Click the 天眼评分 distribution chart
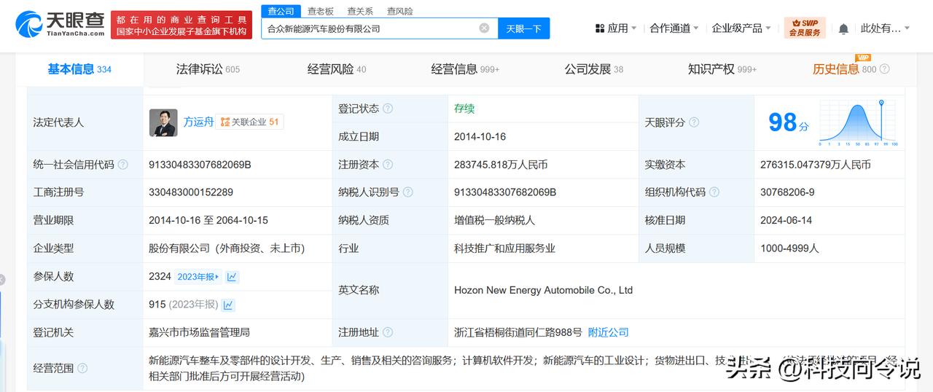 tap(859, 122)
